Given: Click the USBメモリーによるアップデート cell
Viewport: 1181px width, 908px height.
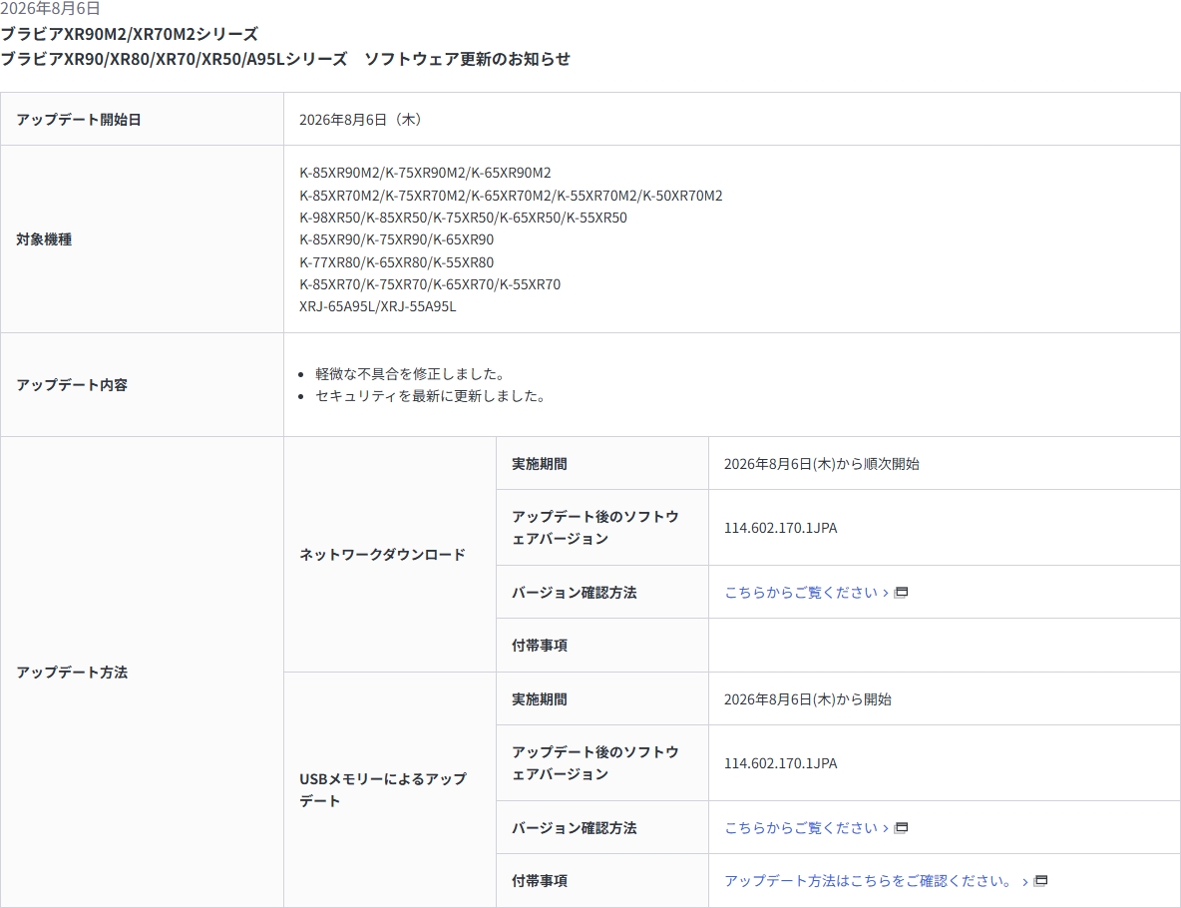Looking at the screenshot, I should point(383,789).
